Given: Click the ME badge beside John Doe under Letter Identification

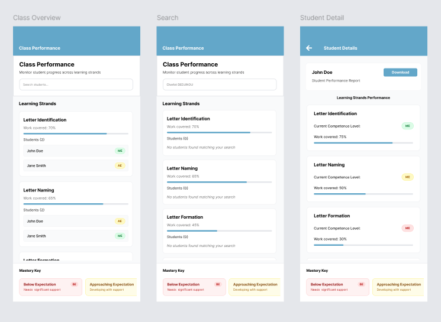Looking at the screenshot, I should click(x=120, y=151).
